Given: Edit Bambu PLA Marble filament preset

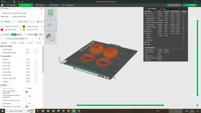Looking at the screenshot, I should tap(20, 26).
